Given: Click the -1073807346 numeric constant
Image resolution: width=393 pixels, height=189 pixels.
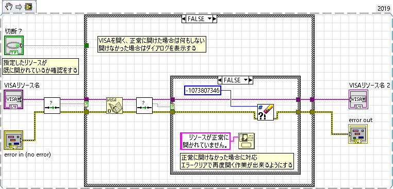Looking at the screenshot, I should [x=203, y=90].
